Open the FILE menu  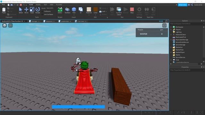click(3, 5)
